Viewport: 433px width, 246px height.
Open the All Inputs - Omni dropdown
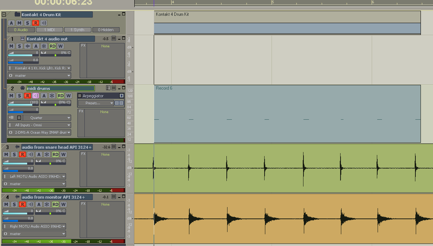point(39,125)
